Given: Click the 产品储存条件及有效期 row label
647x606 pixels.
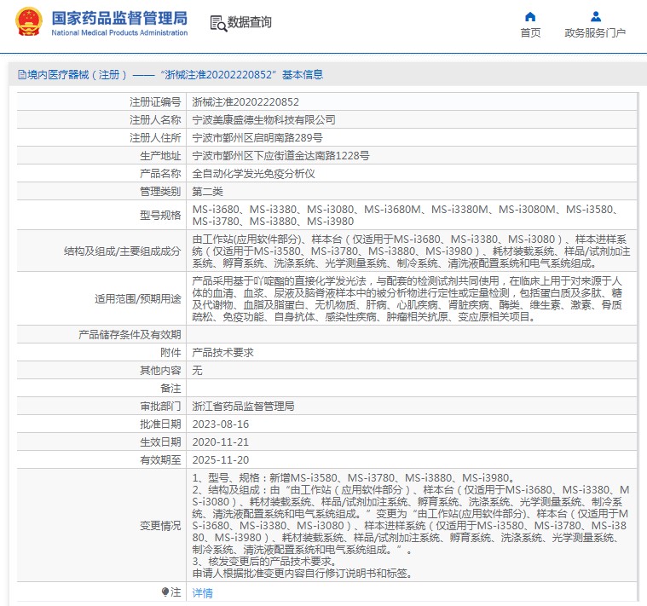Looking at the screenshot, I should [x=130, y=335].
